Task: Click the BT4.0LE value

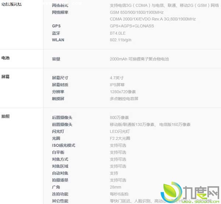Action: click(117, 33)
